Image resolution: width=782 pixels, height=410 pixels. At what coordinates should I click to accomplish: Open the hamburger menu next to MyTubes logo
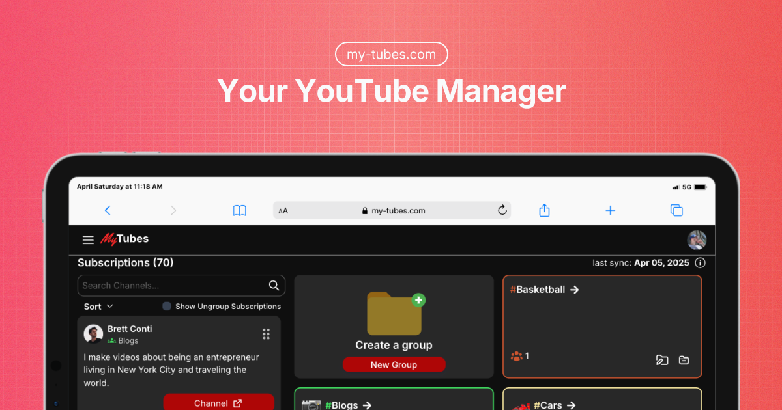(x=88, y=239)
